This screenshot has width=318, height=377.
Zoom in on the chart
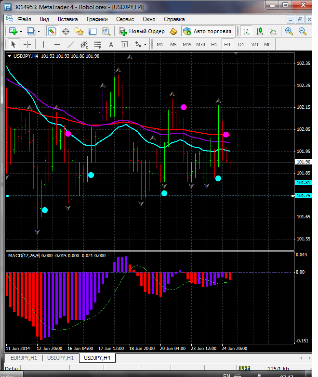[x=289, y=31]
